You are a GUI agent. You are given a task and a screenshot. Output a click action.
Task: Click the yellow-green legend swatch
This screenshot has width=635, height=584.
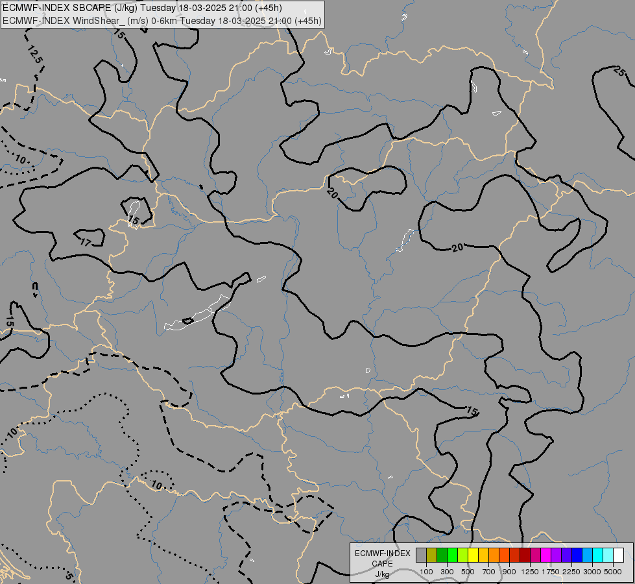[x=462, y=555]
